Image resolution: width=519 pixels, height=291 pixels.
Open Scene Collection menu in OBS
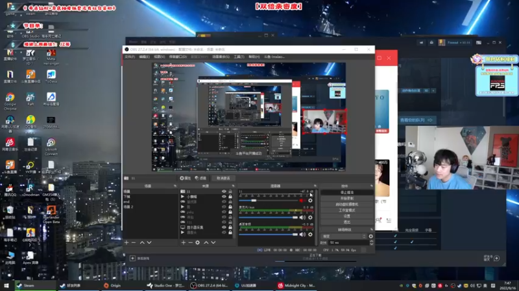tap(221, 57)
